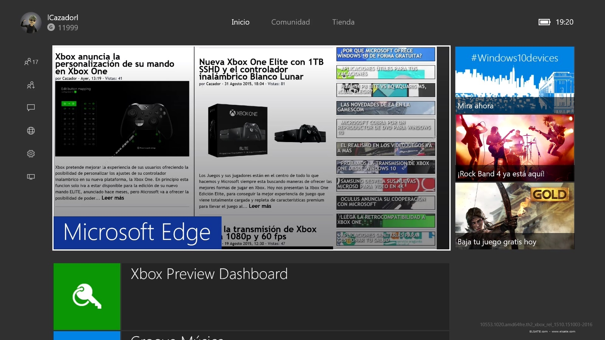605x340 pixels.
Task: Open the snap screen sidebar icon
Action: 31,176
